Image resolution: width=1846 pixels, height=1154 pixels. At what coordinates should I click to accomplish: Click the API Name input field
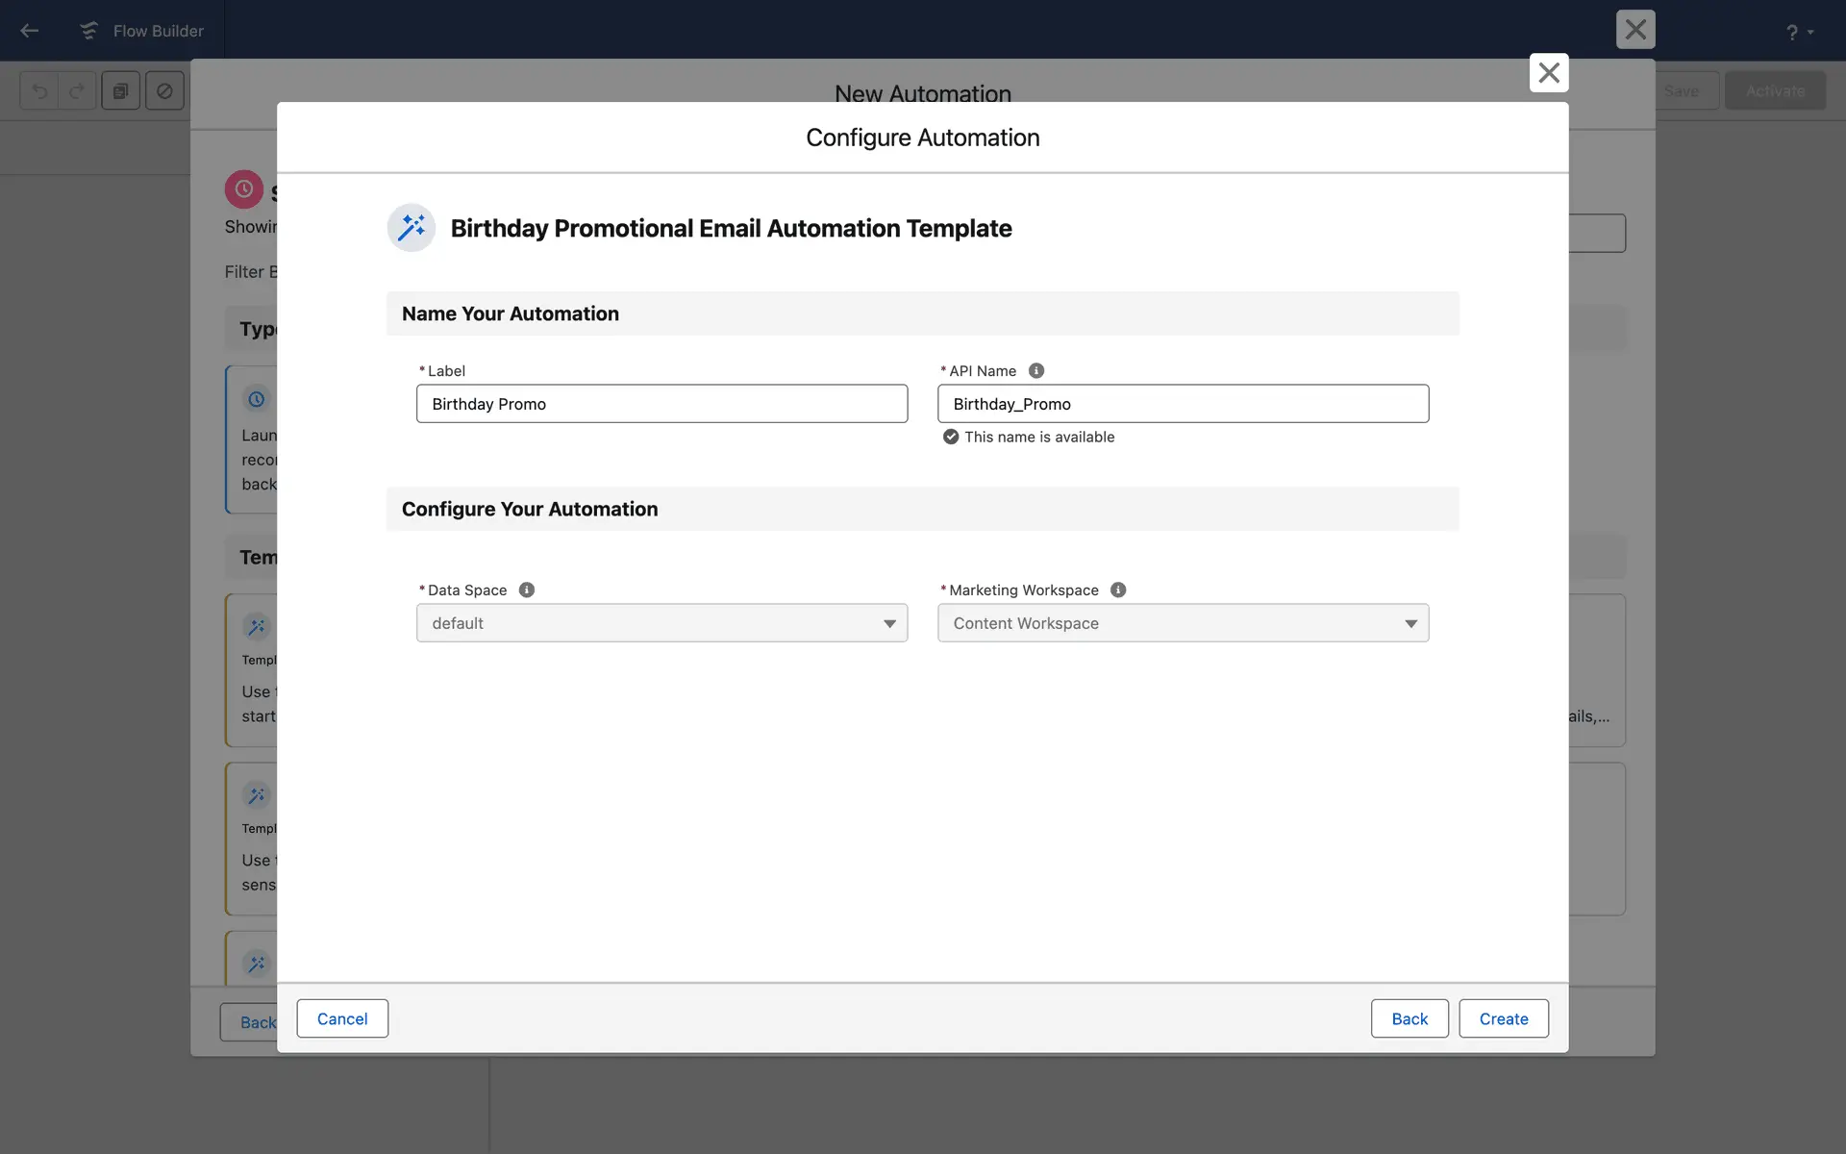point(1183,404)
